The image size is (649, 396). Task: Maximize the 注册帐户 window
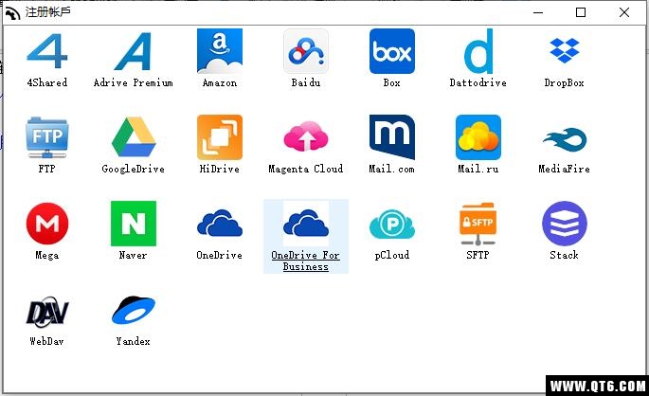click(581, 12)
